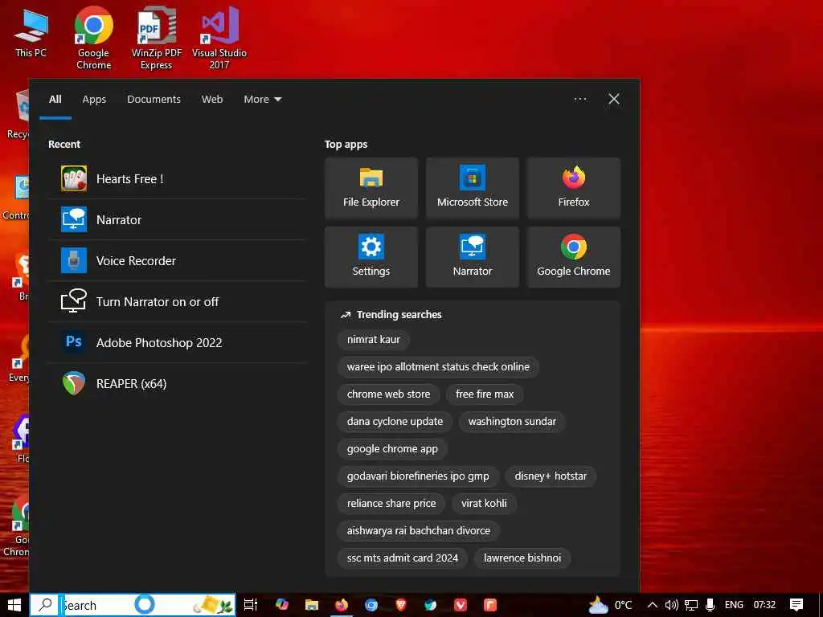Search aishwarya rai bachchan divorce

click(418, 530)
